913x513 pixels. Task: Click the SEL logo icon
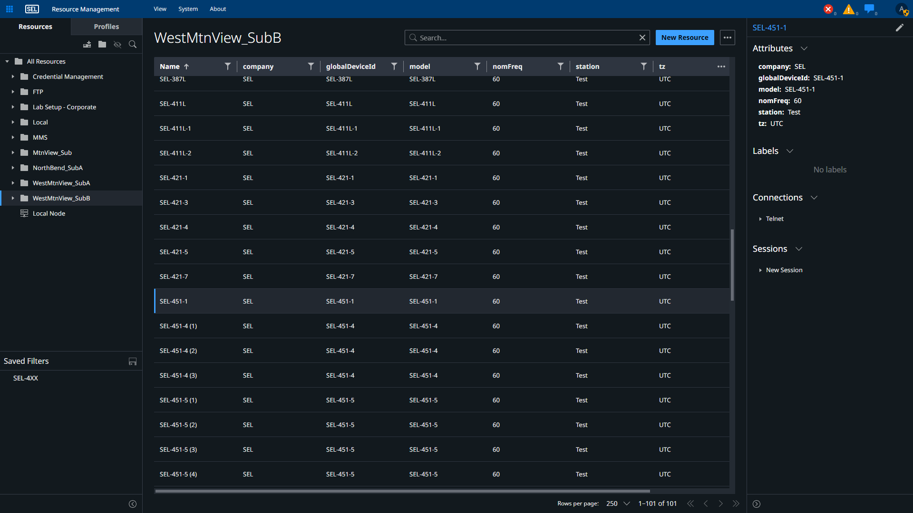tap(32, 9)
